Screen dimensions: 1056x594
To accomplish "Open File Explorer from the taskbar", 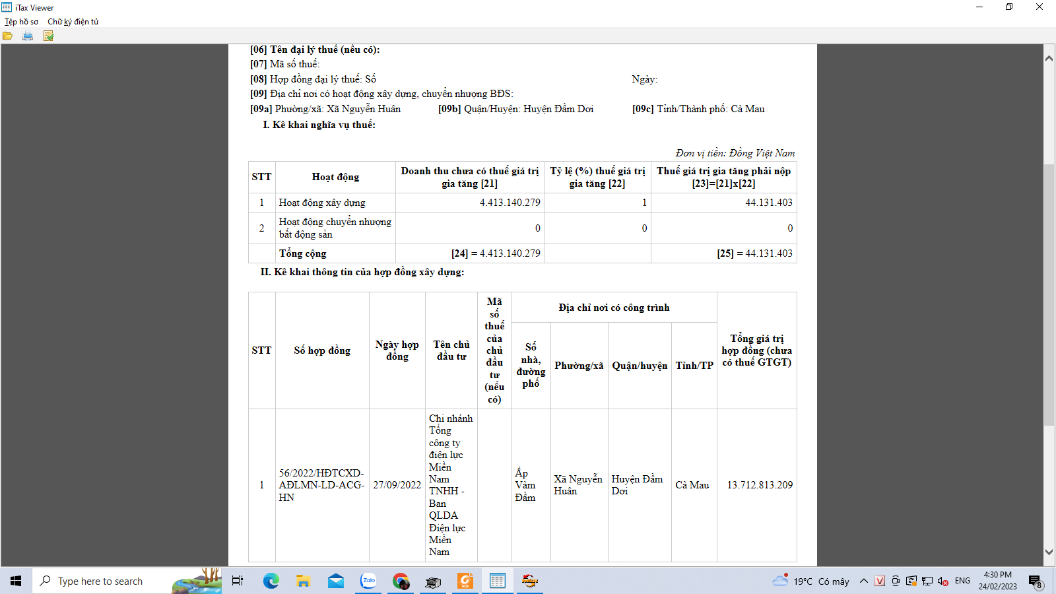I will point(303,581).
